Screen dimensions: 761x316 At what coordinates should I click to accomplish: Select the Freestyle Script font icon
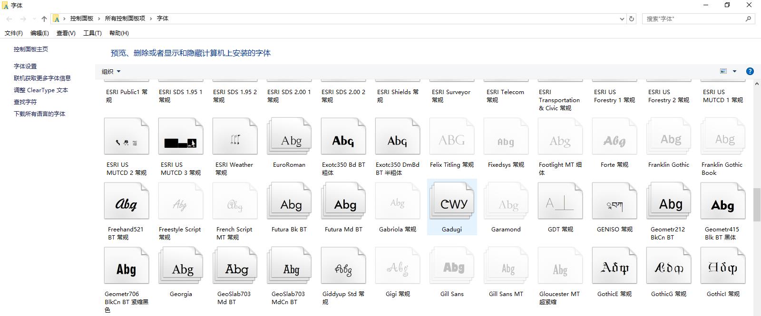click(181, 201)
